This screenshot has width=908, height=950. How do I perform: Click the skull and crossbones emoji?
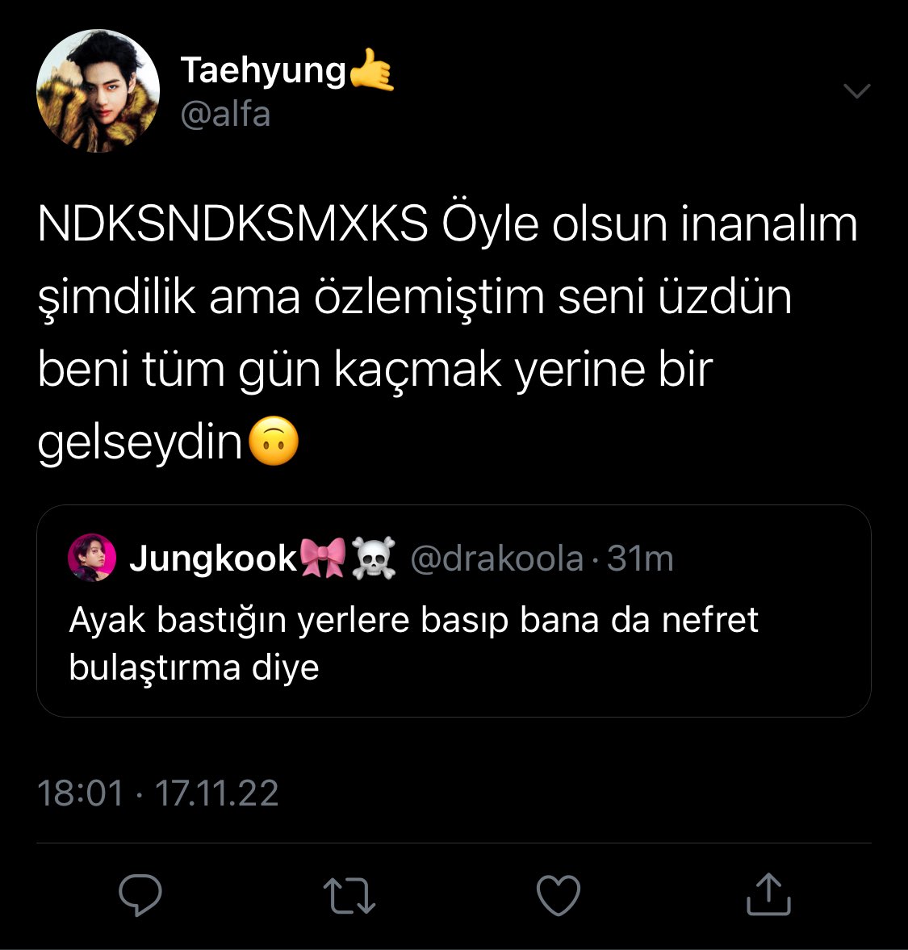(374, 558)
